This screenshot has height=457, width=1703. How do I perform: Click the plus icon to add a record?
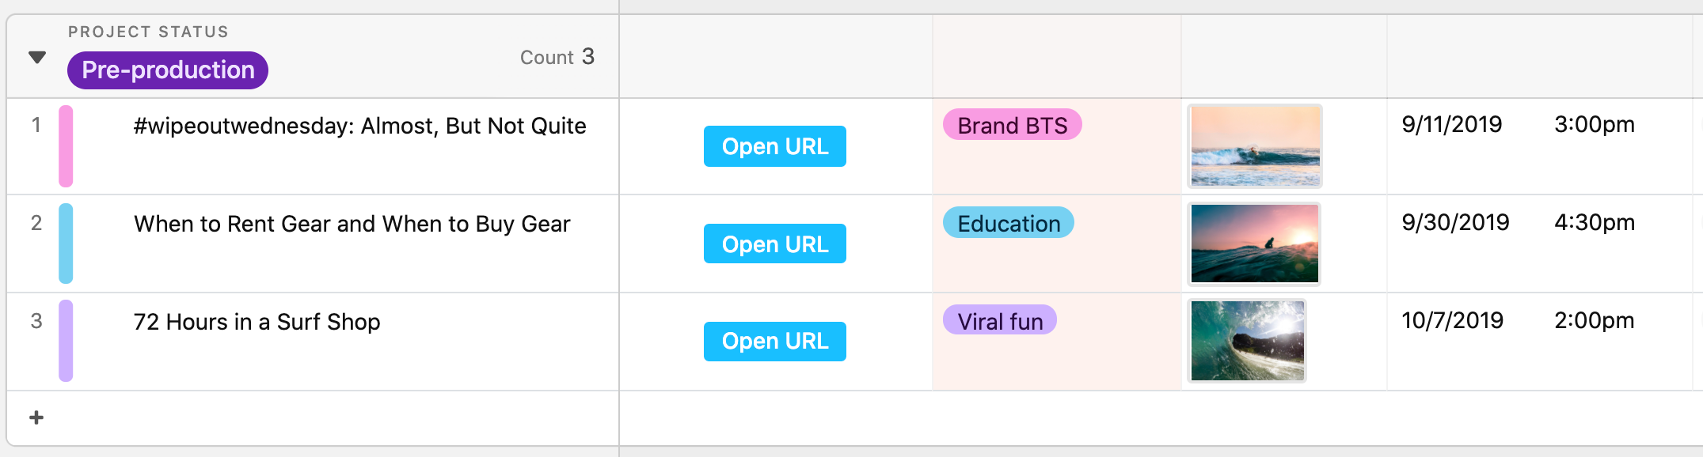click(36, 417)
